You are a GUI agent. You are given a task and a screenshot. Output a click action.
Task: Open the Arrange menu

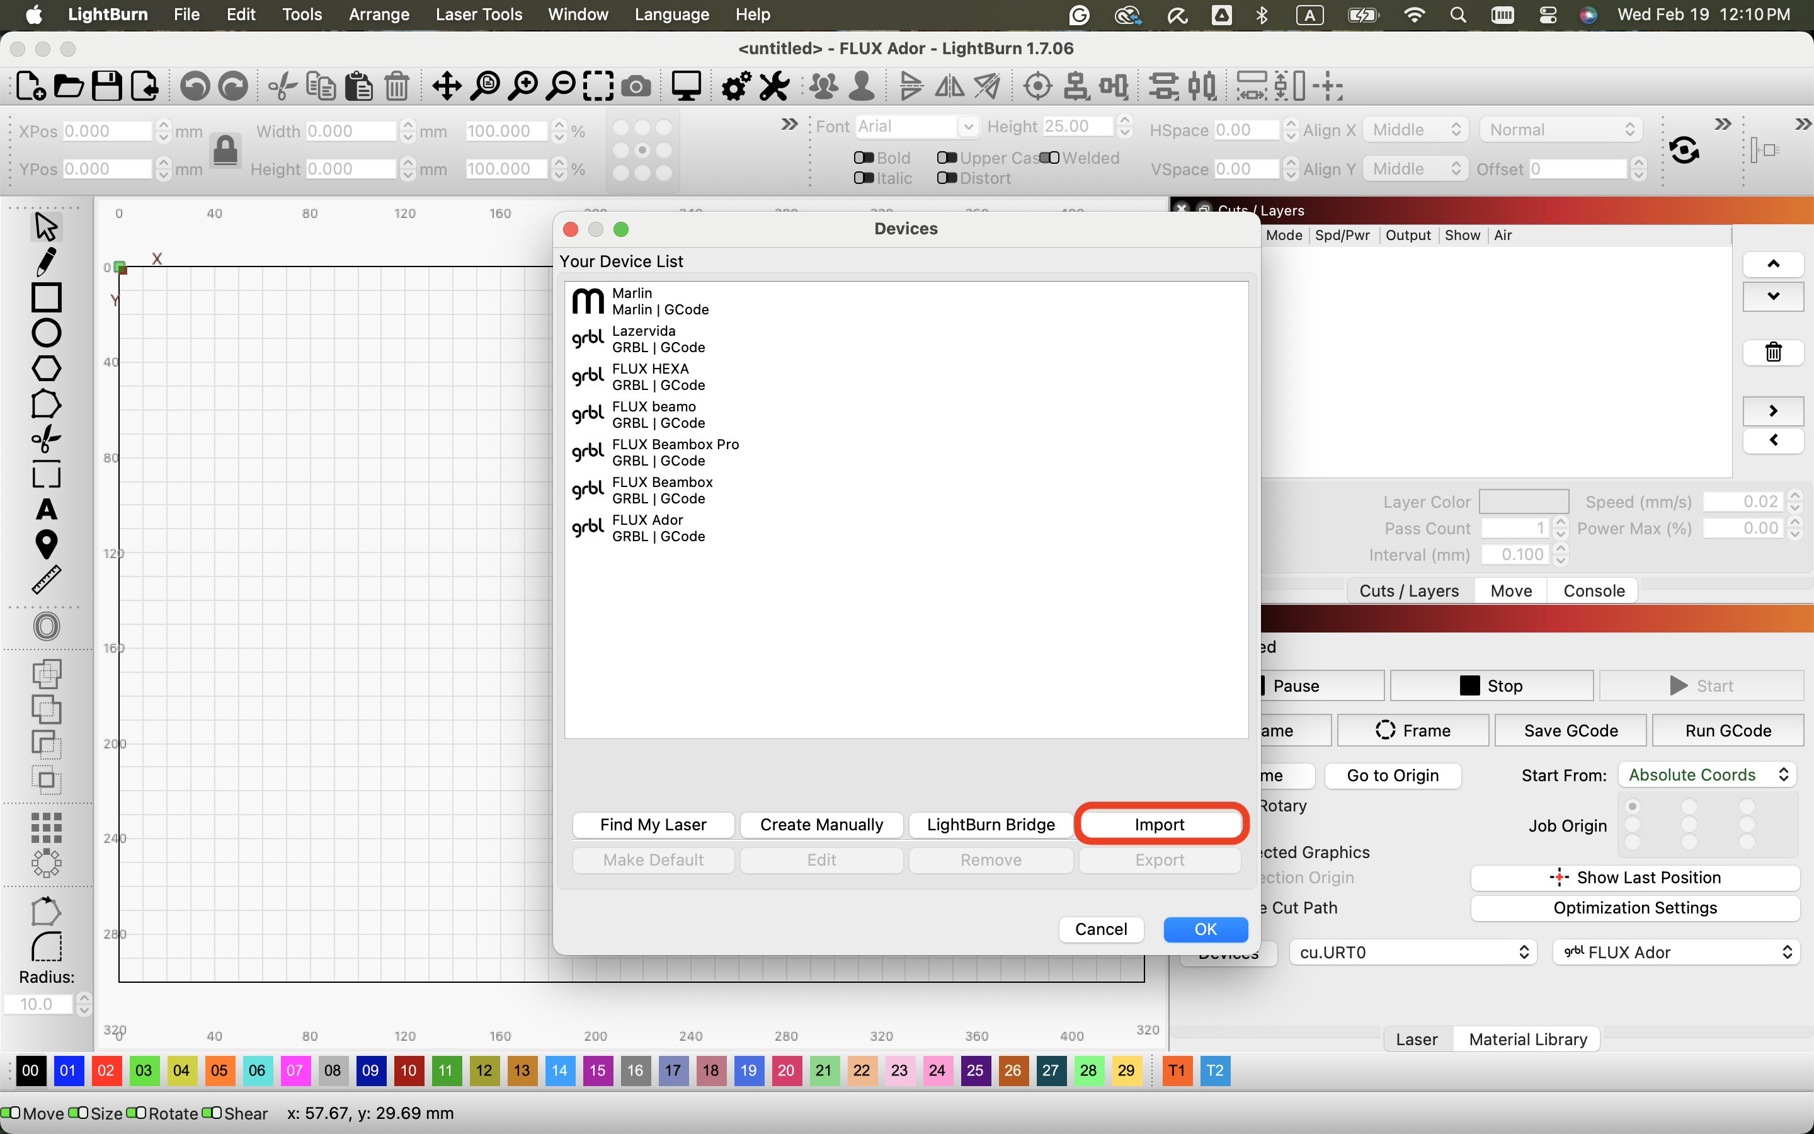point(379,14)
